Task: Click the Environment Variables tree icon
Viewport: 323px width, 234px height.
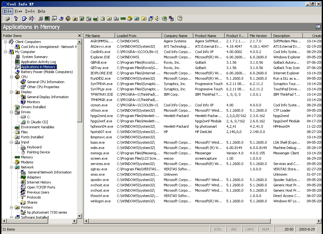Action: (x=17, y=127)
